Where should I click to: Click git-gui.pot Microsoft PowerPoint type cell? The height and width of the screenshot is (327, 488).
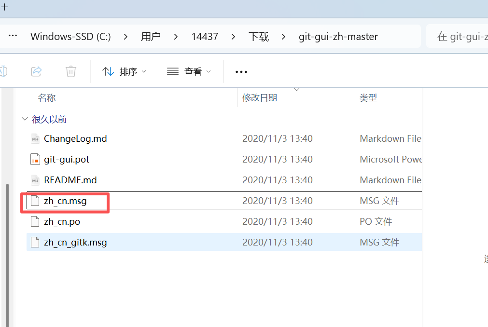391,160
